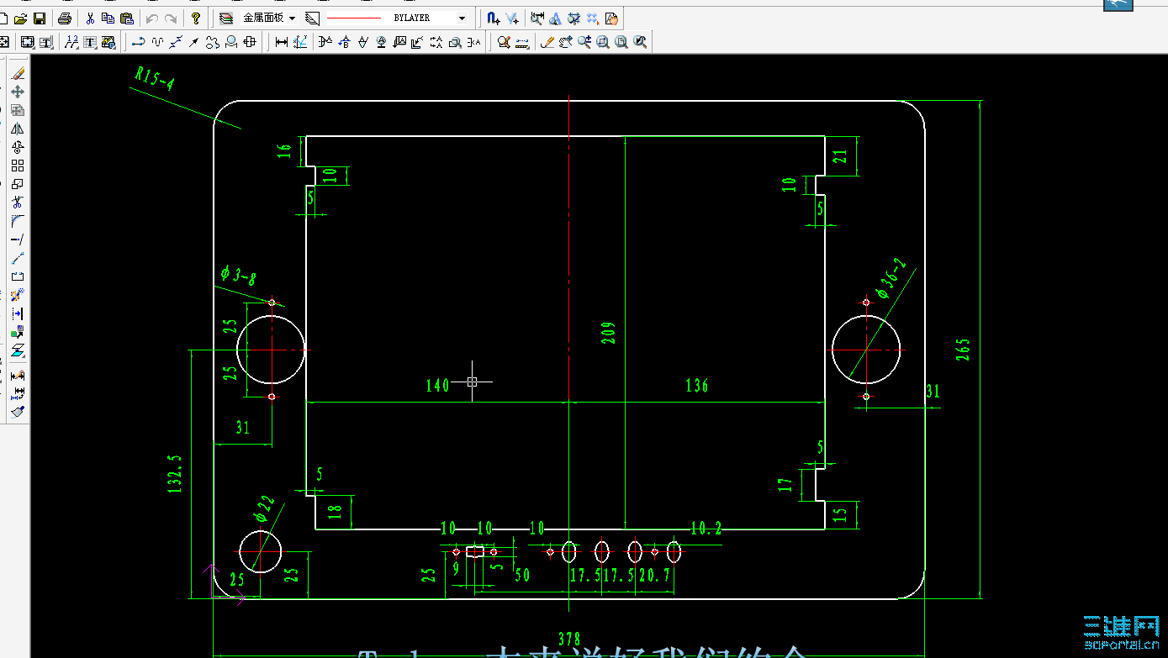Select the Erase tool in the left toolbar

click(x=18, y=73)
